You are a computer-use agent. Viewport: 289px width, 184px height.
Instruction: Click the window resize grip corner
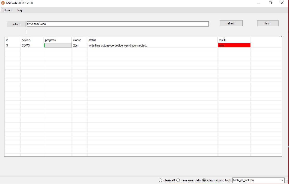287,182
